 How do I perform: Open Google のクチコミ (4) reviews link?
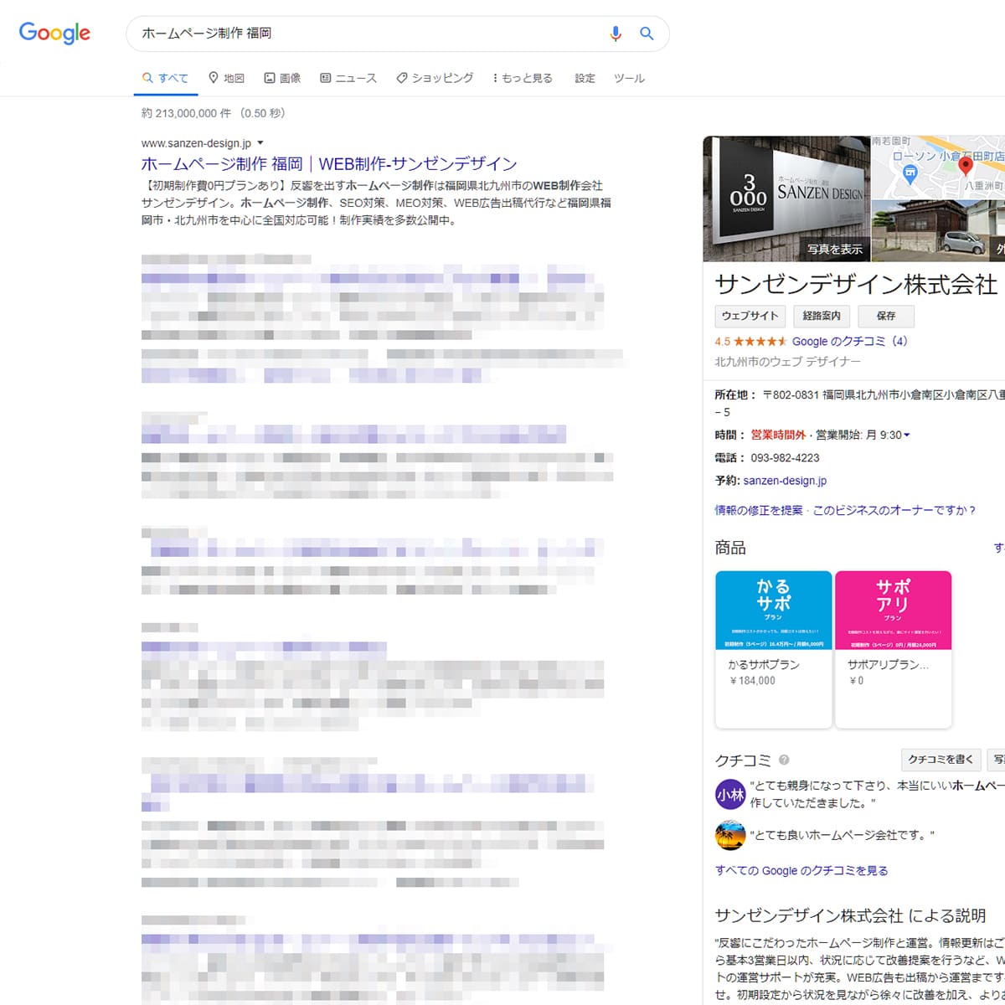pyautogui.click(x=849, y=341)
